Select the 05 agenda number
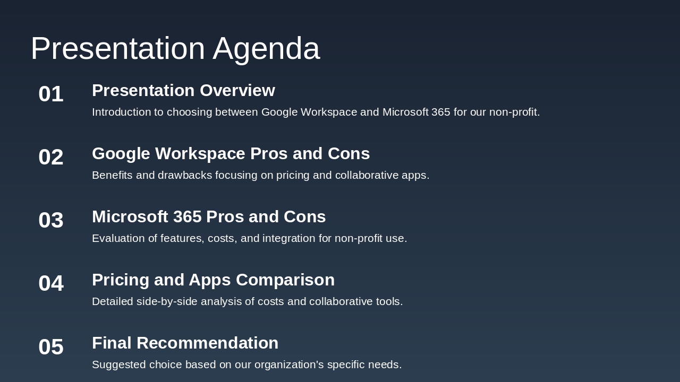 [x=51, y=347]
